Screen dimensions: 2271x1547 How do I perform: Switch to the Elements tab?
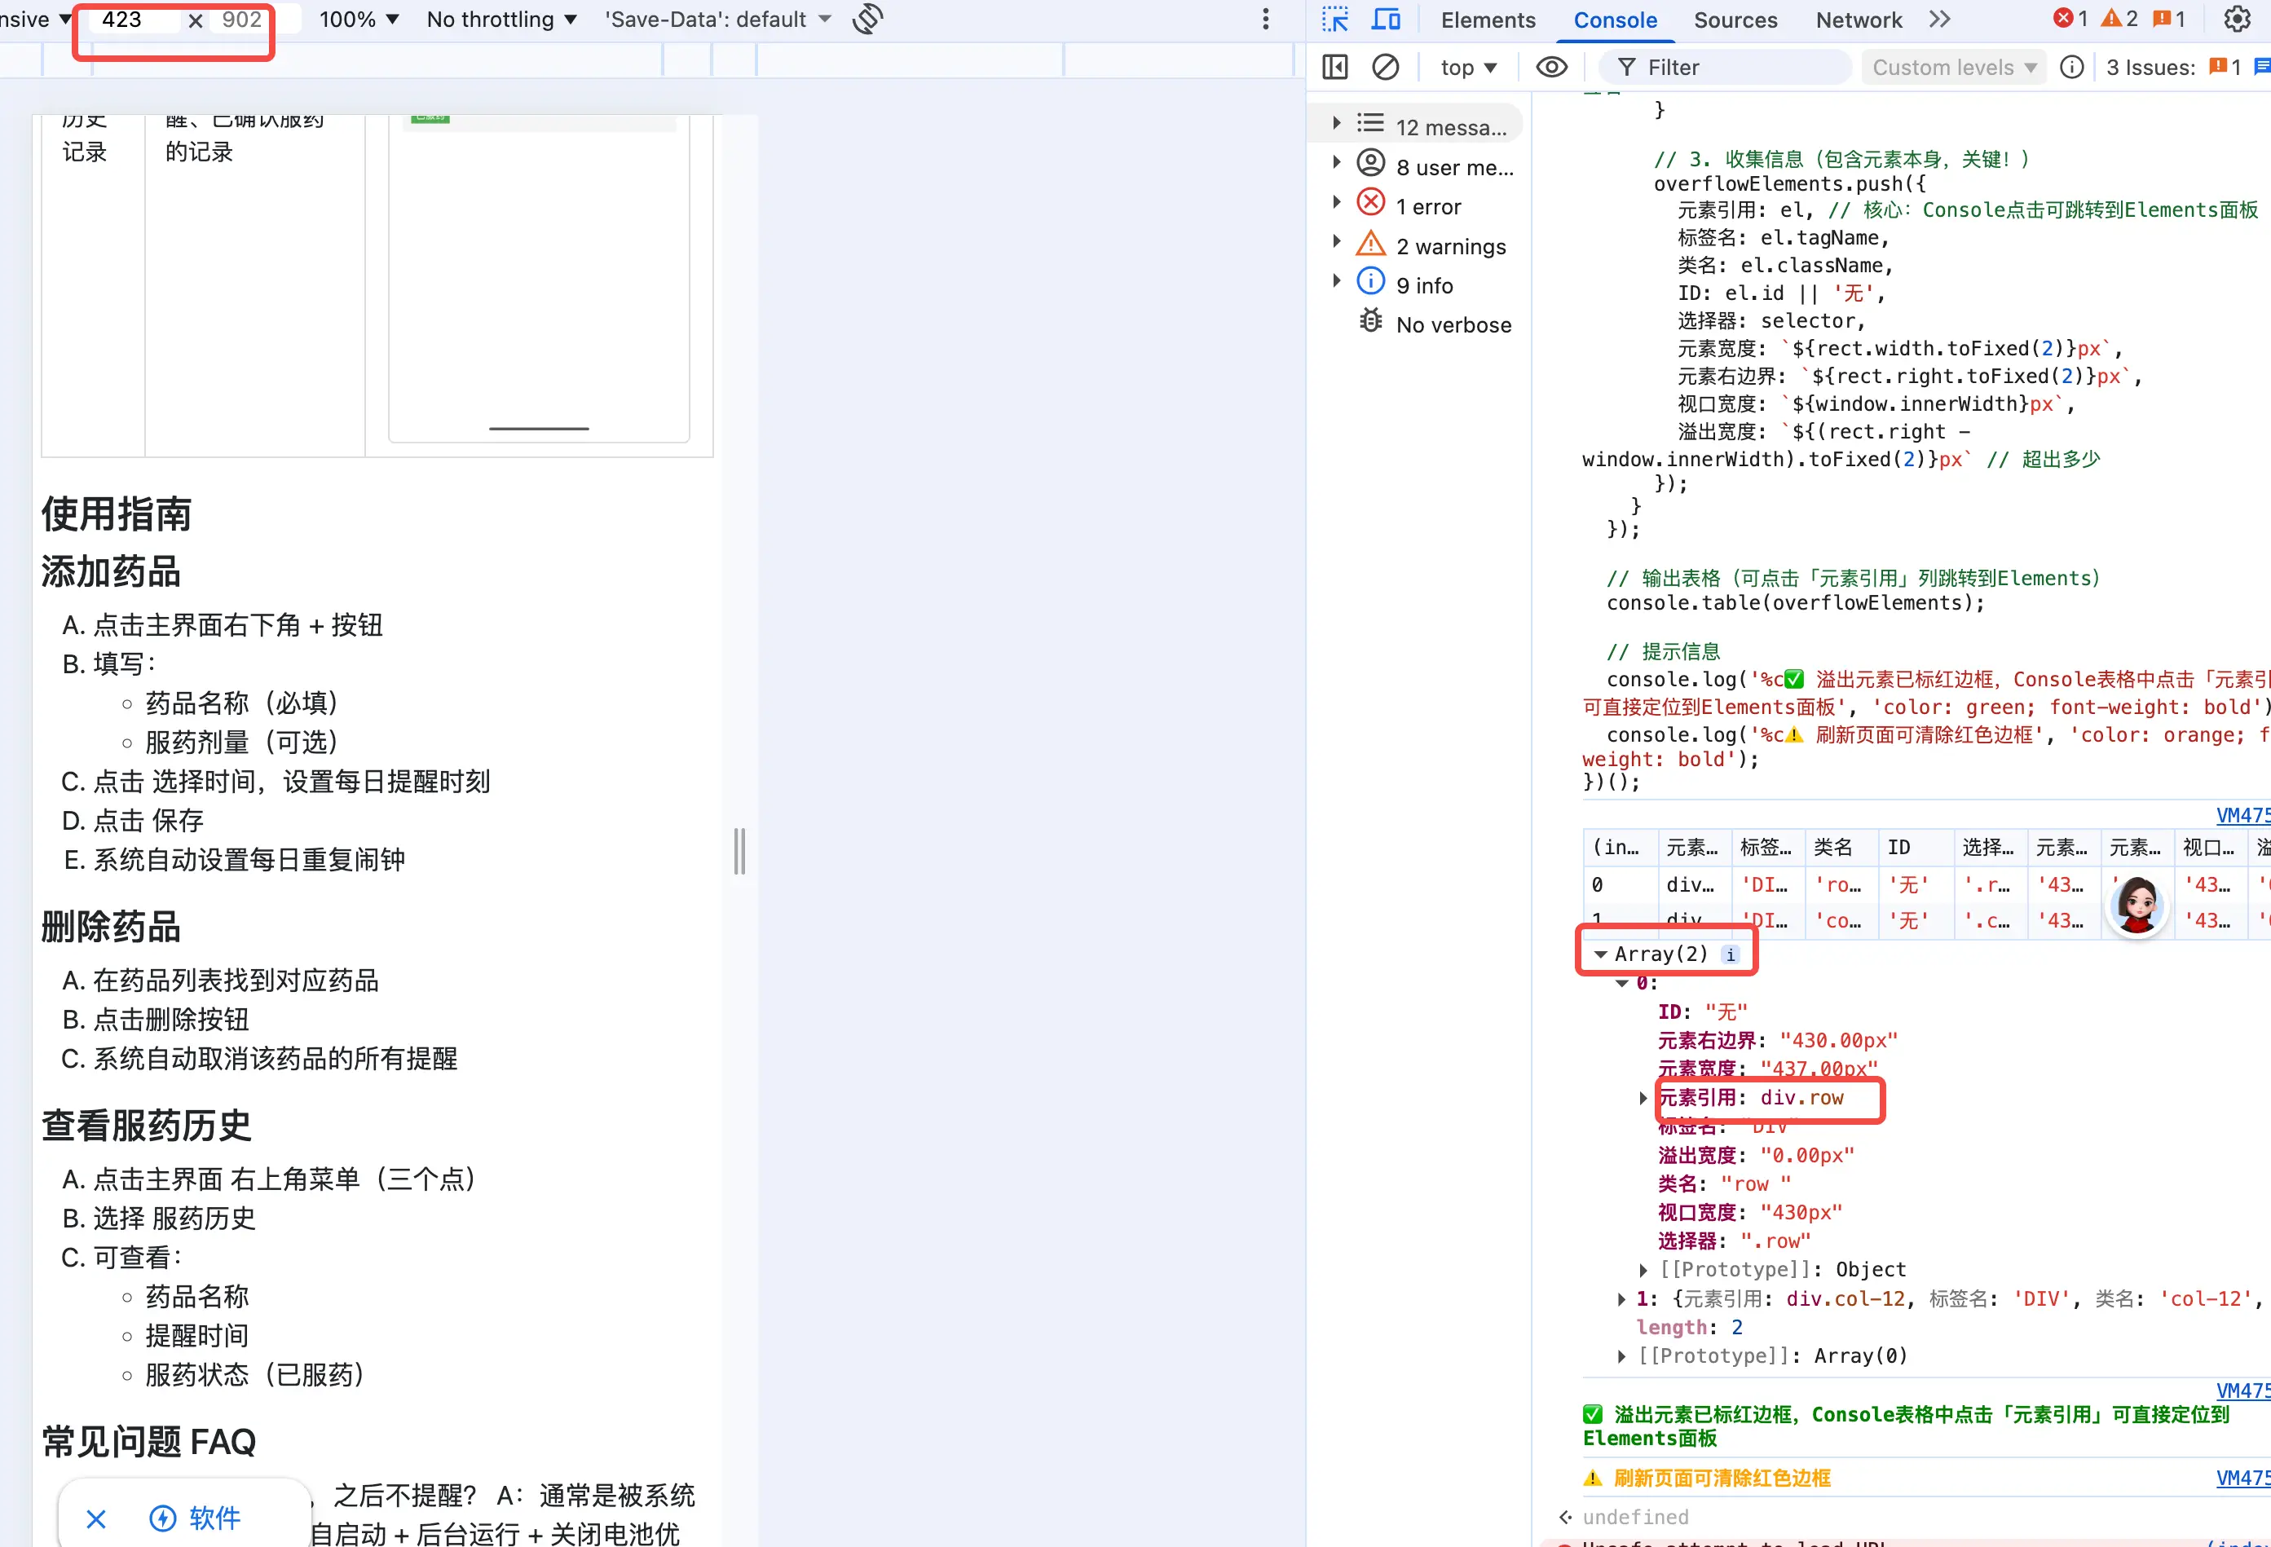[x=1488, y=20]
